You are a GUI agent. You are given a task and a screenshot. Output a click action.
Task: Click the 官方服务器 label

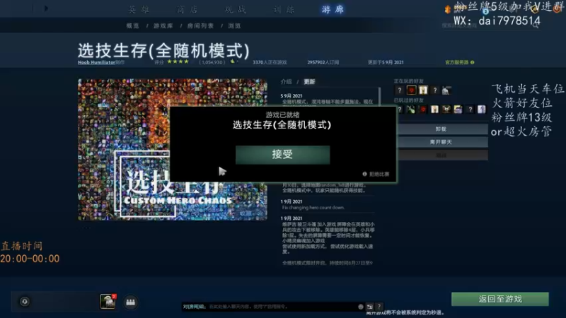click(x=456, y=62)
